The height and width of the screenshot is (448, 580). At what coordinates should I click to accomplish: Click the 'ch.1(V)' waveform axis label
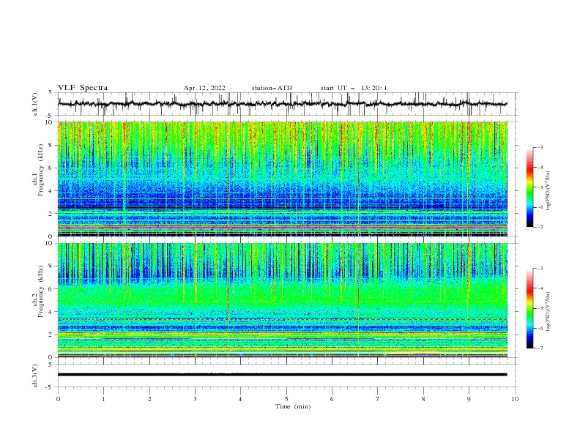[35, 104]
